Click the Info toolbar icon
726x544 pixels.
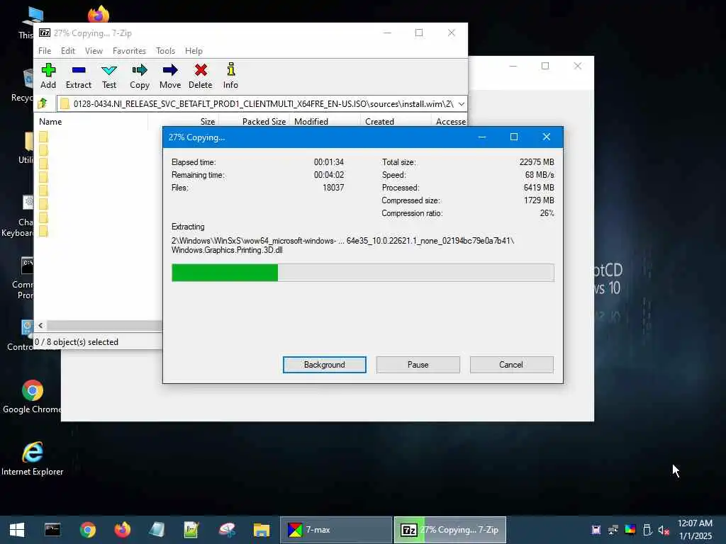point(230,76)
